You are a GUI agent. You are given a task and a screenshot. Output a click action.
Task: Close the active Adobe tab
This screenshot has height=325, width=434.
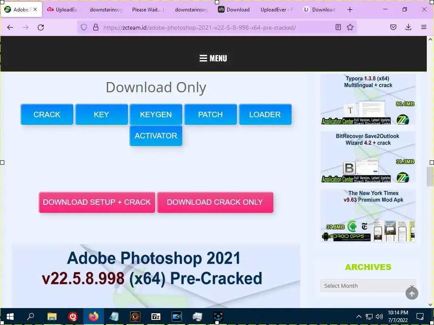35,10
